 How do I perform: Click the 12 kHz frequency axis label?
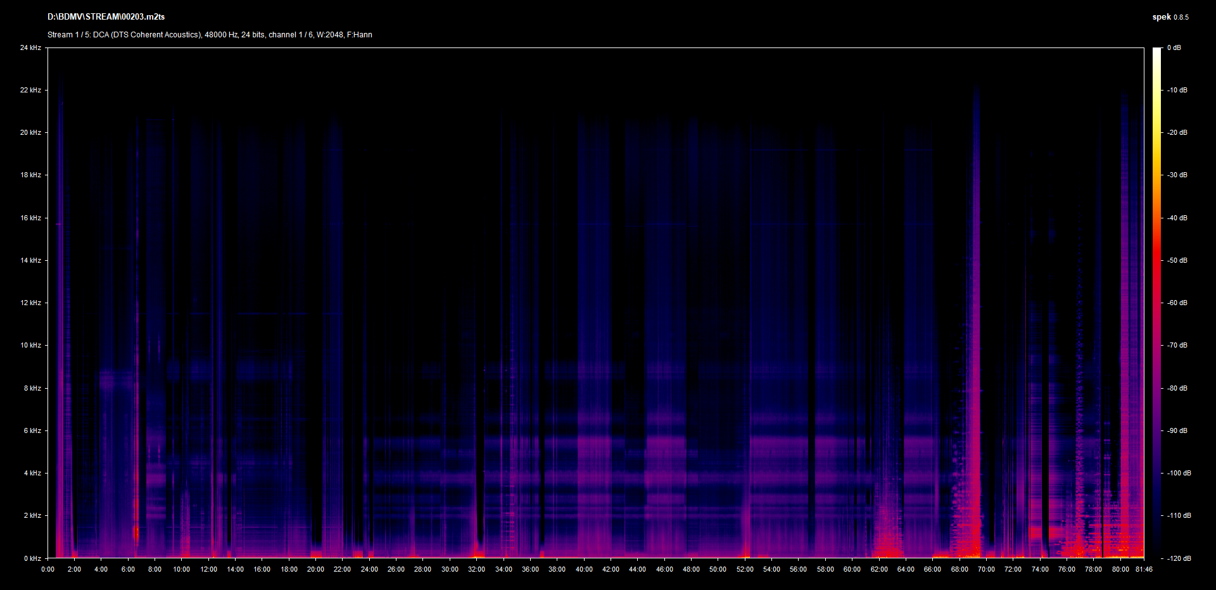click(30, 303)
